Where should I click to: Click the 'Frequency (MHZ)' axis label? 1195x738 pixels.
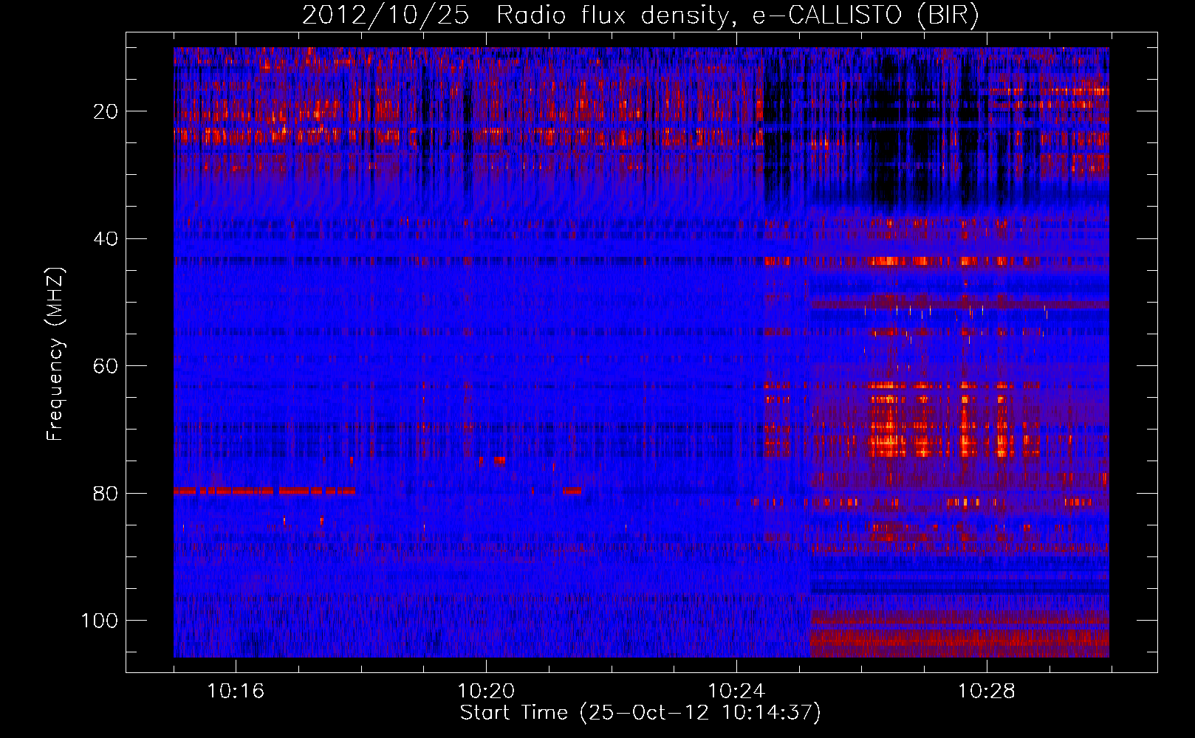coord(55,354)
